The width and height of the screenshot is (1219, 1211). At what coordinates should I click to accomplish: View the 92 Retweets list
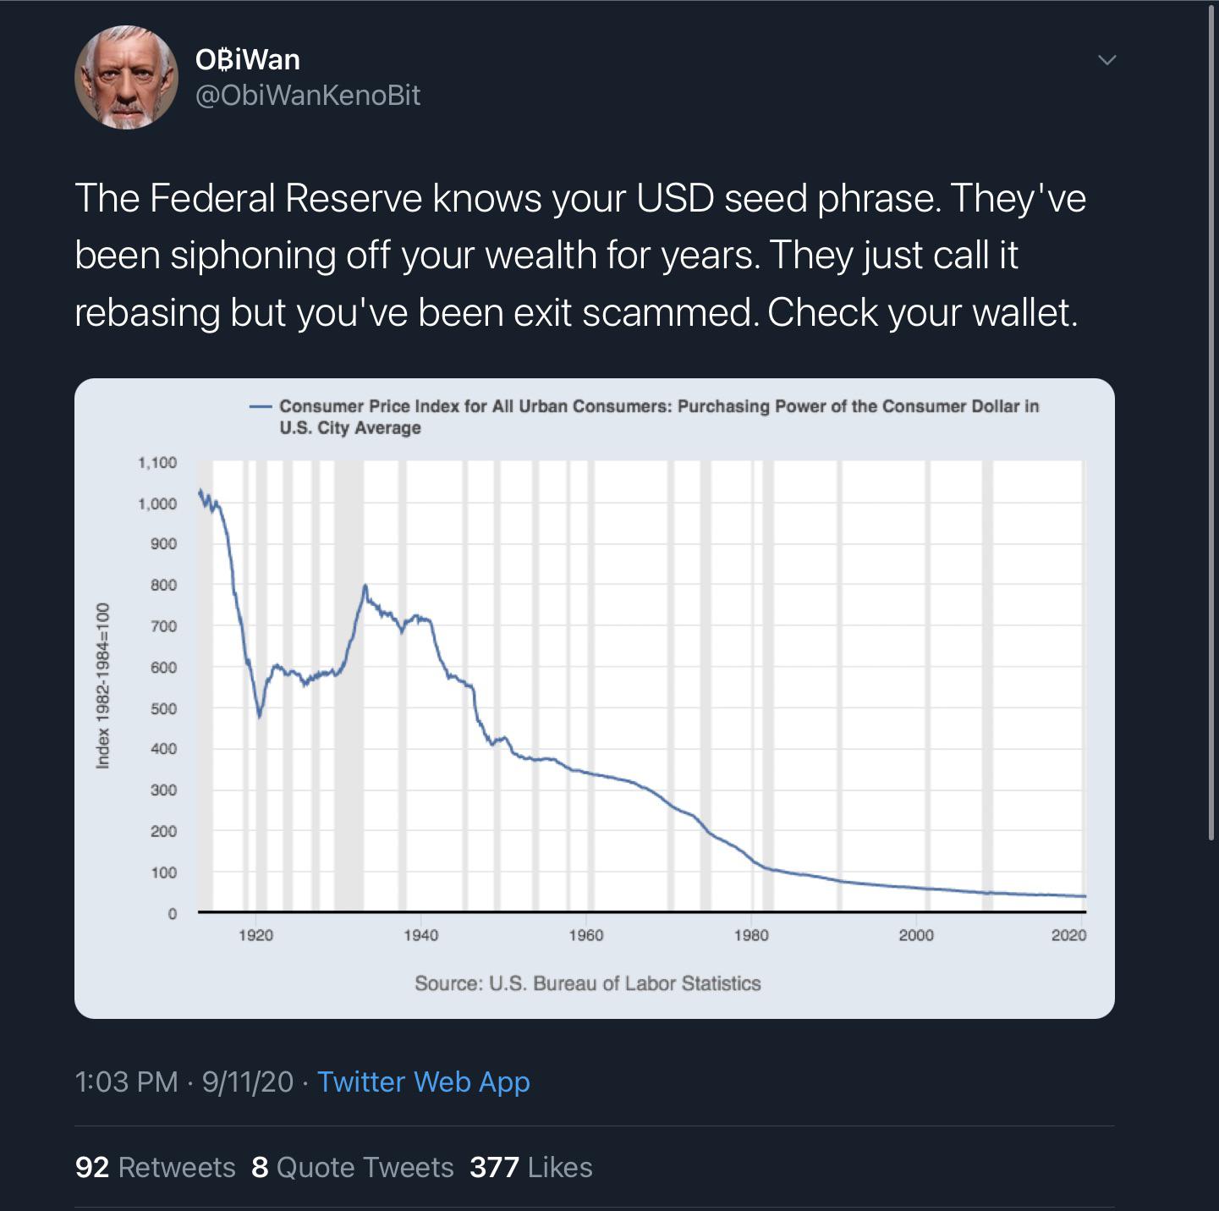[155, 1167]
